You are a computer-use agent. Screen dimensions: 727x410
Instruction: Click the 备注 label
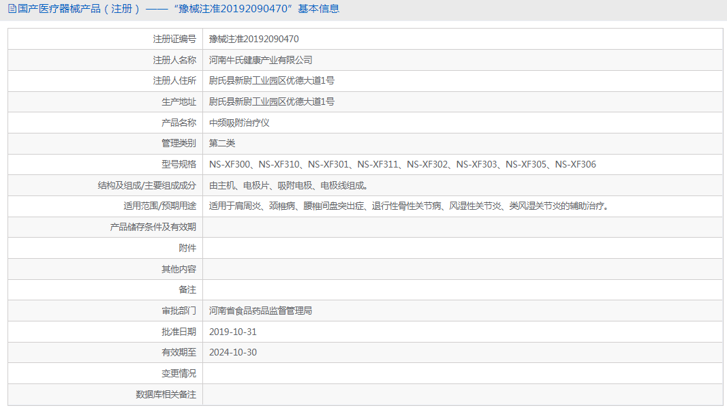click(187, 289)
